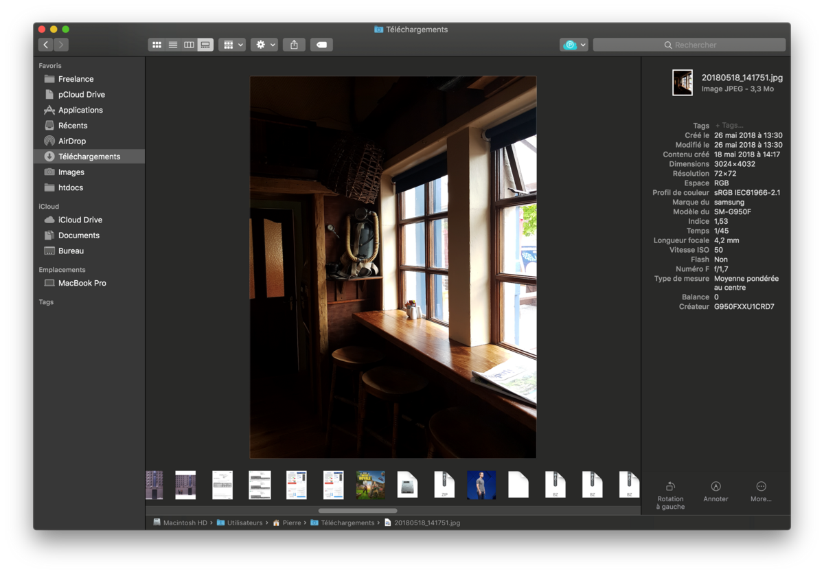This screenshot has height=574, width=824.
Task: Select the Fortnite Battle Royale thumbnail
Action: pyautogui.click(x=370, y=485)
